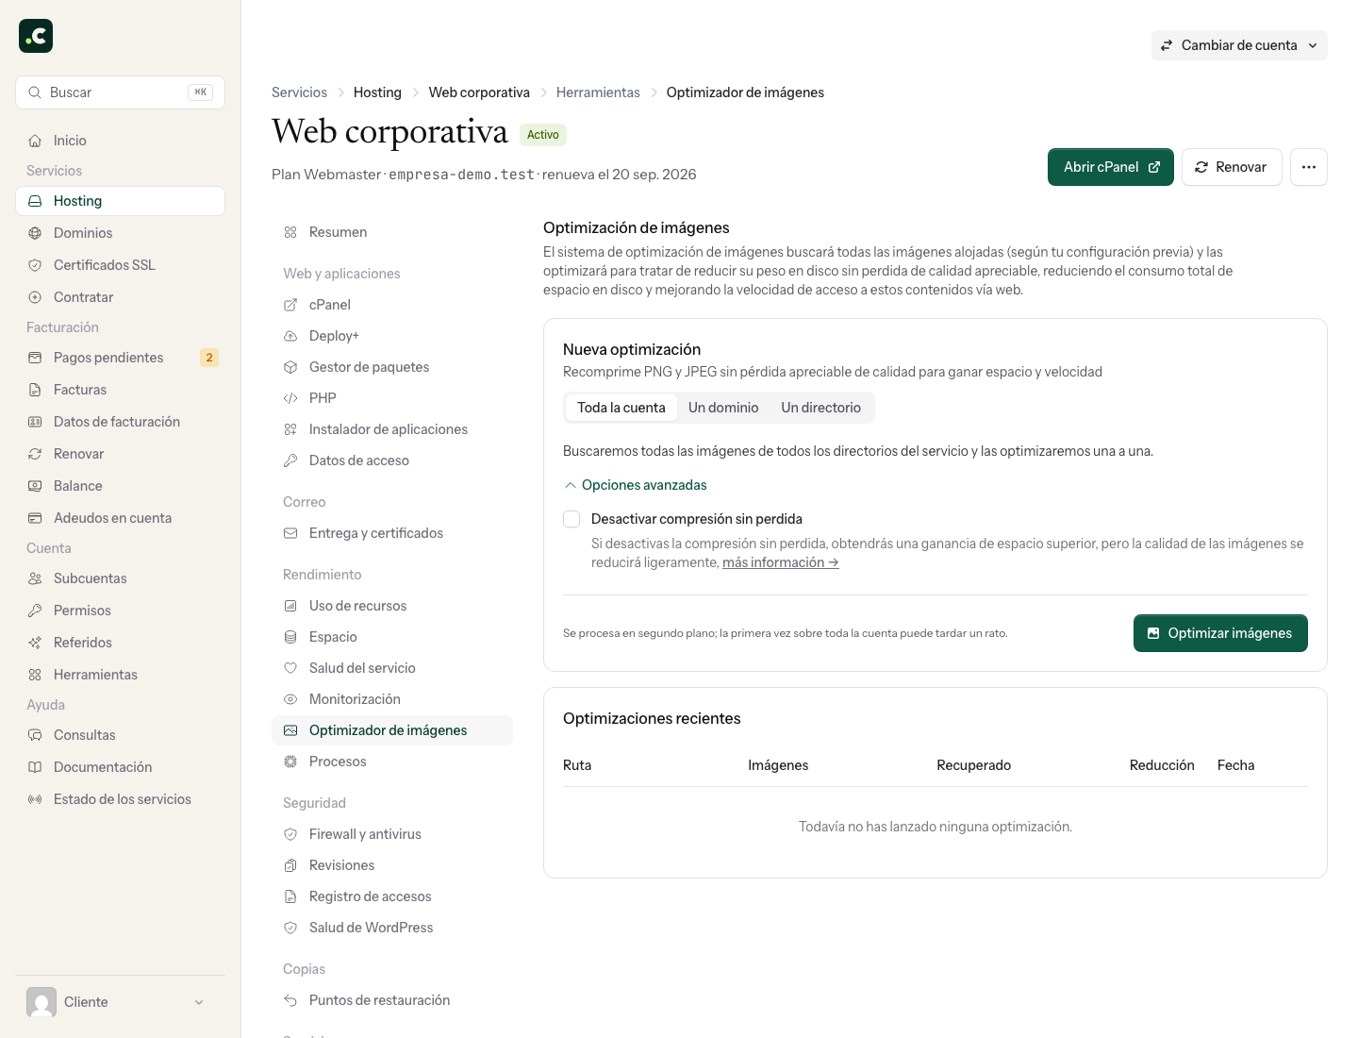The height and width of the screenshot is (1038, 1358).
Task: Open PHP settings
Action: [x=392, y=398]
